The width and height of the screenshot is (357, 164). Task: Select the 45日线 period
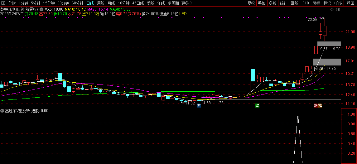coord(138,3)
